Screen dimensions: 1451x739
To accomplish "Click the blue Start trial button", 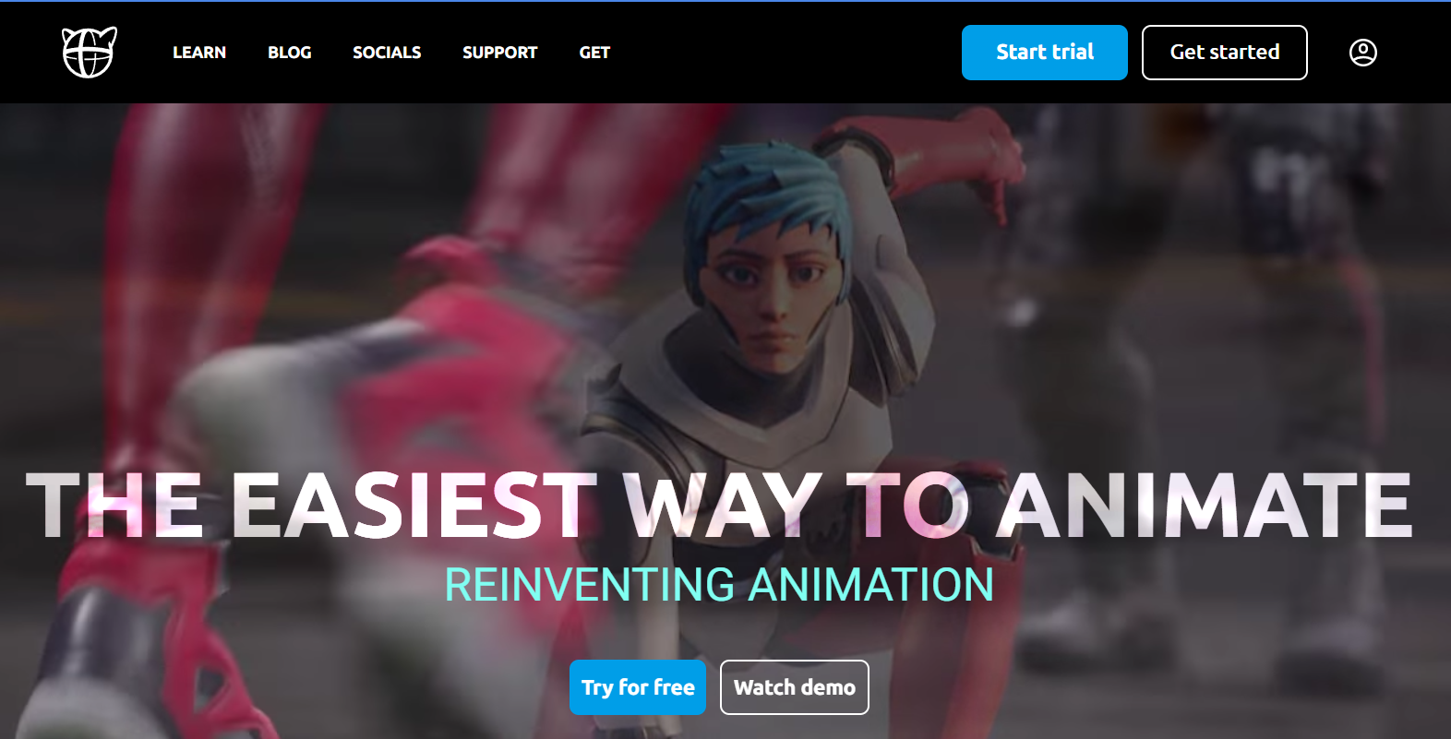I will 1044,53.
